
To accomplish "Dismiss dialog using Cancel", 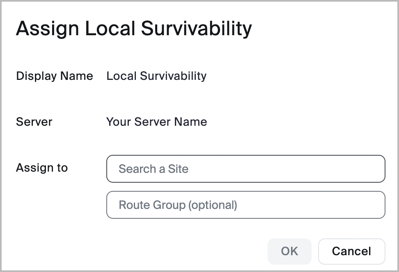I will click(x=351, y=251).
